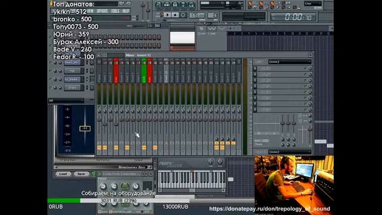The height and width of the screenshot is (215, 382).
Task: Toggle the first red track's orange FX button
Action: (x=116, y=148)
